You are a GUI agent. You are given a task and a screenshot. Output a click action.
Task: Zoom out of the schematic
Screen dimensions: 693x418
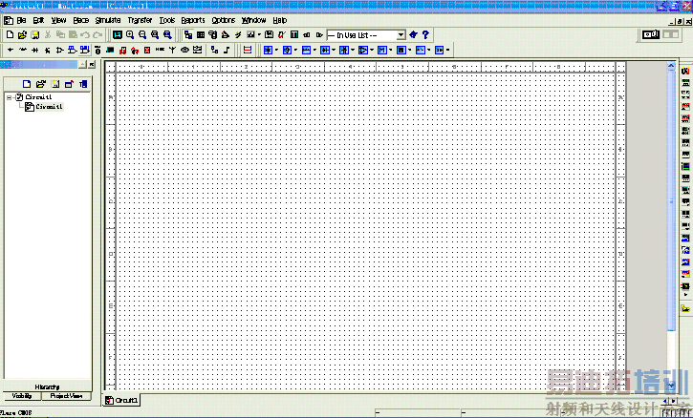[x=142, y=35]
